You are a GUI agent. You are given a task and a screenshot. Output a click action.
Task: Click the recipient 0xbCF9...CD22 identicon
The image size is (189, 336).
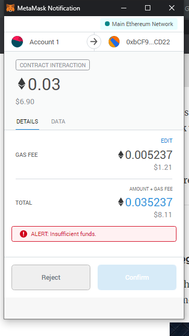[114, 42]
